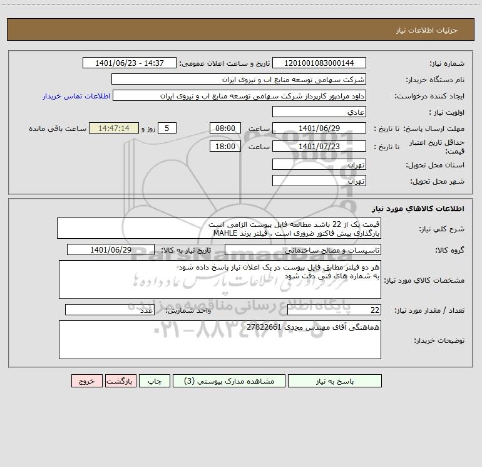Click the چاپ print button
The image size is (482, 467).
(x=155, y=381)
